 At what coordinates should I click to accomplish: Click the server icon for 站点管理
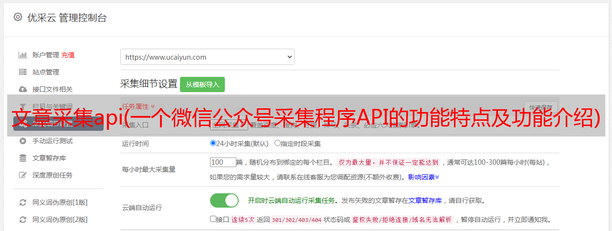pyautogui.click(x=22, y=72)
